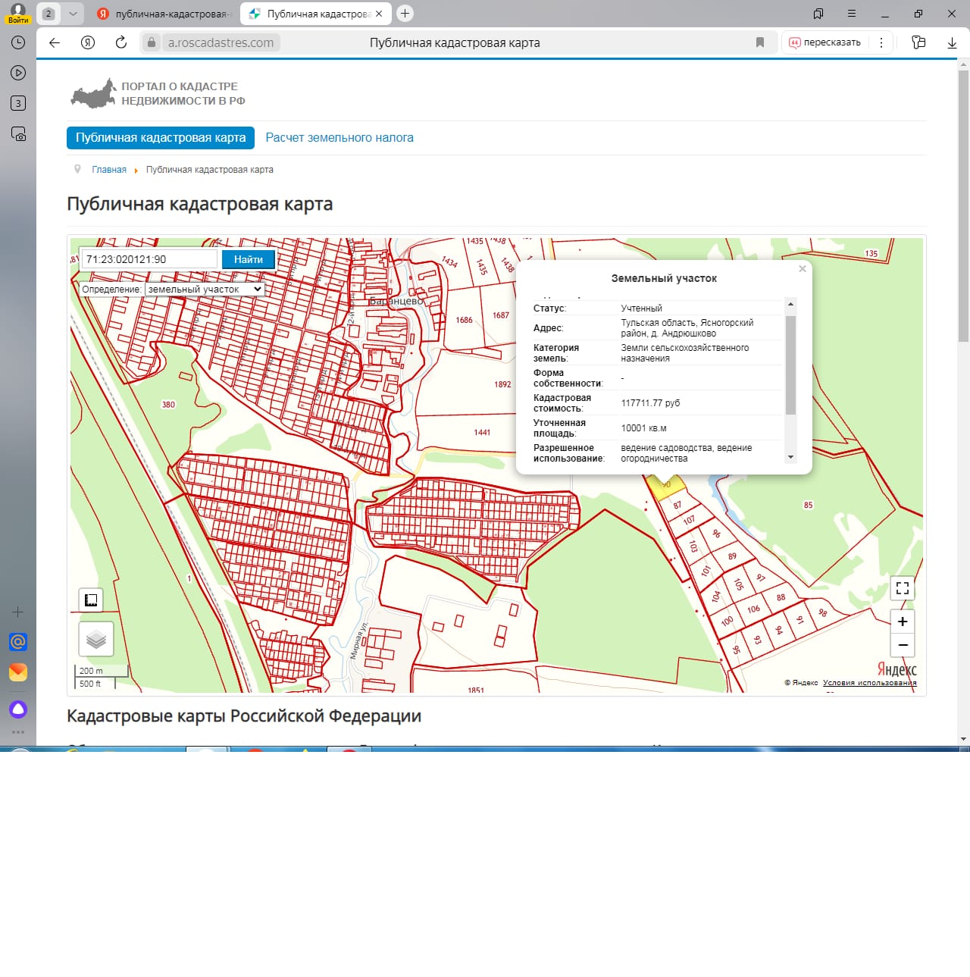970x977 pixels.
Task: Click the cadastral number search field
Action: 149,259
